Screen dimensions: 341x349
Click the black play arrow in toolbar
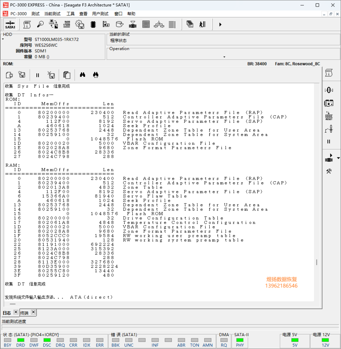[220, 25]
